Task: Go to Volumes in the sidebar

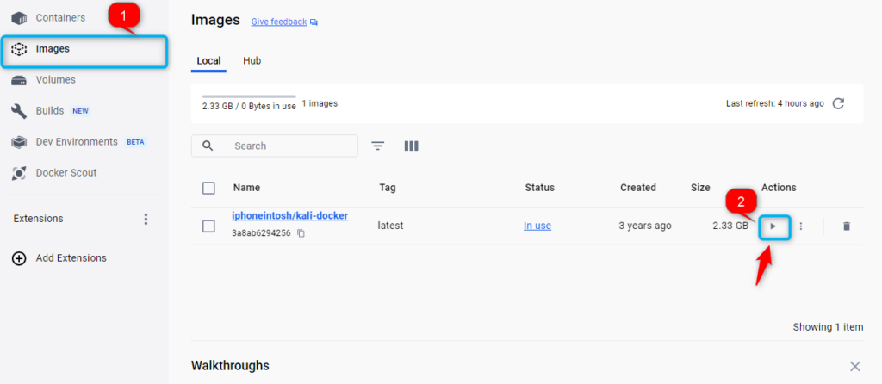Action: point(55,80)
